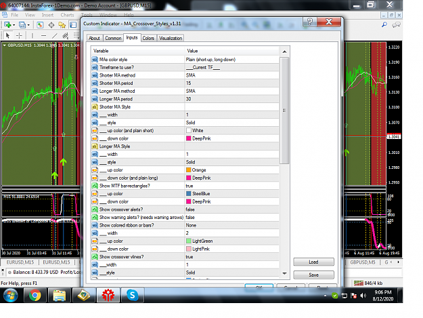Open 'Shorter MA method' SMA dropdown
This screenshot has height=318, width=423.
point(231,75)
